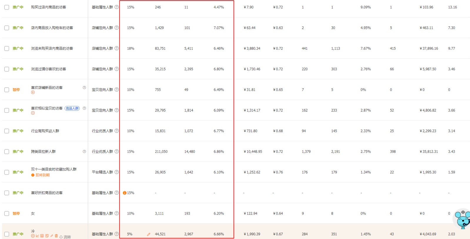
Task: Open the 店内商品放入购物车的访客 audience name
Action: [x=52, y=28]
